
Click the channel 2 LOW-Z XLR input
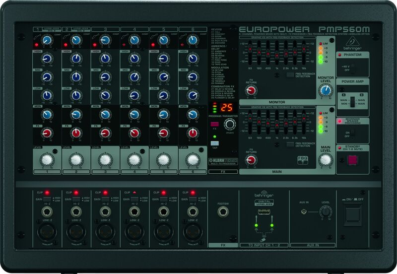pos(76,232)
